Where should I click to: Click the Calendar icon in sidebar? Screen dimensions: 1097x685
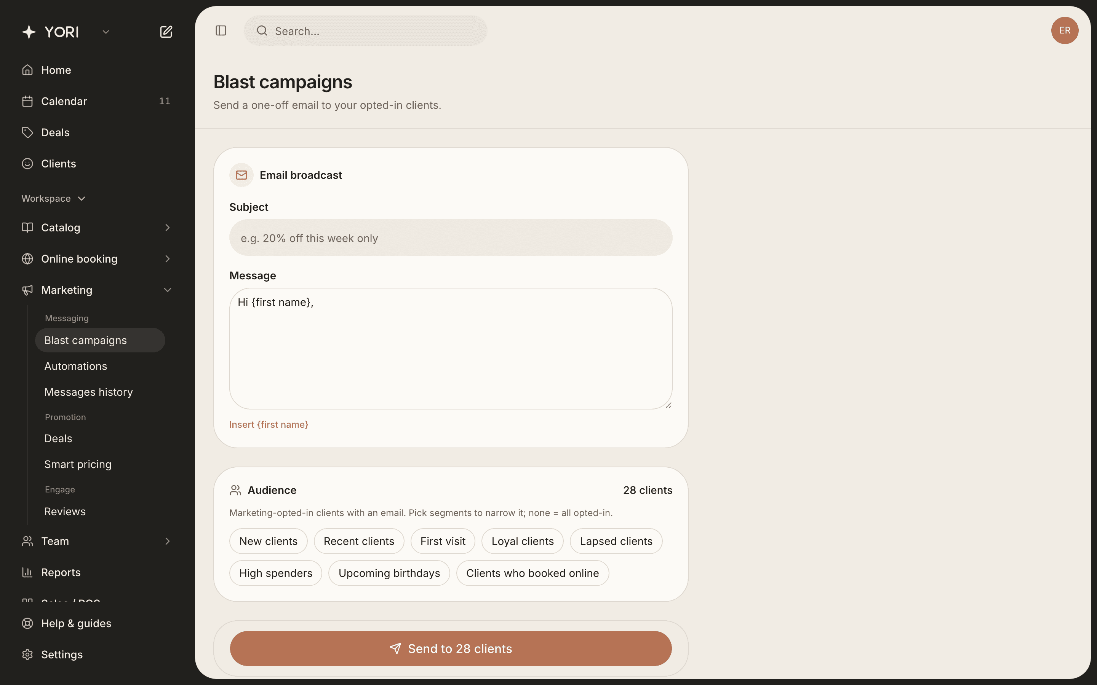coord(28,101)
